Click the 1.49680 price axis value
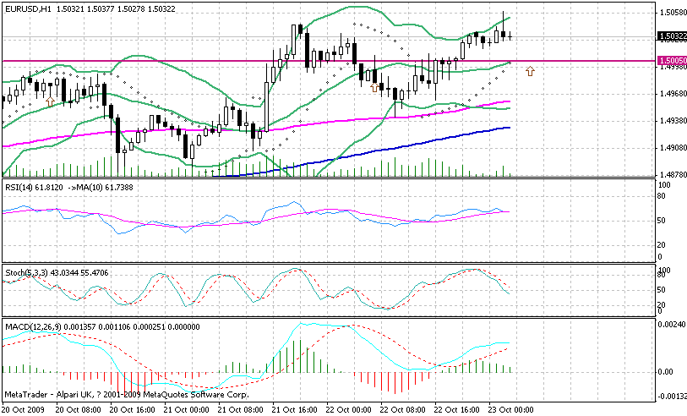 (673, 93)
